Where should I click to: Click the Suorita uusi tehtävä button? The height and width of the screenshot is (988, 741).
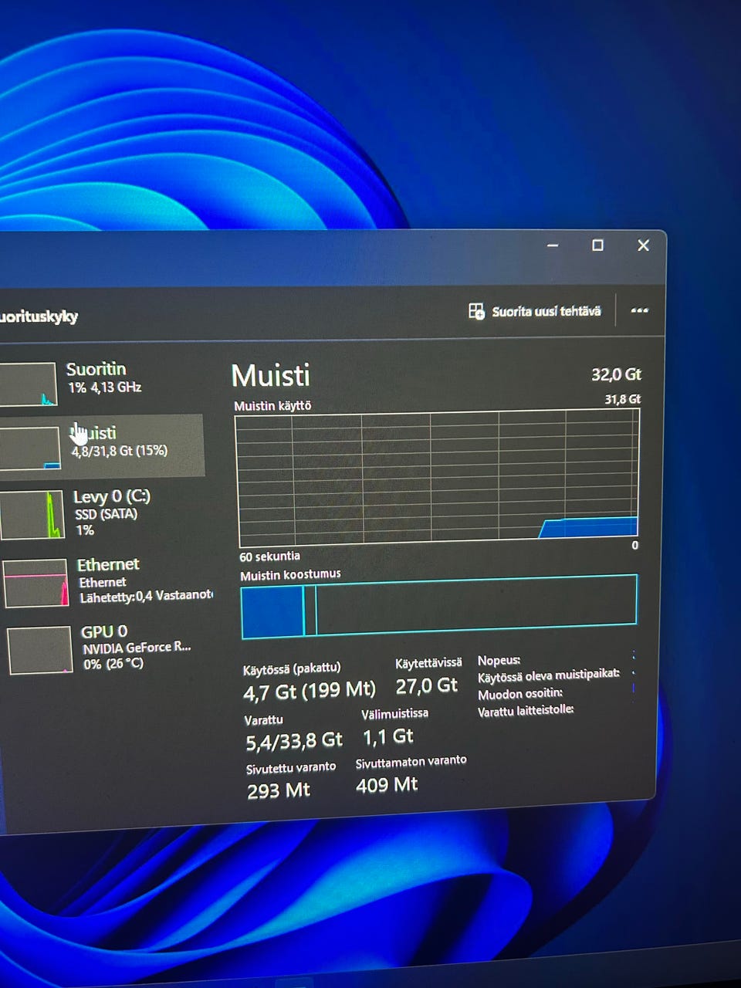[x=534, y=311]
